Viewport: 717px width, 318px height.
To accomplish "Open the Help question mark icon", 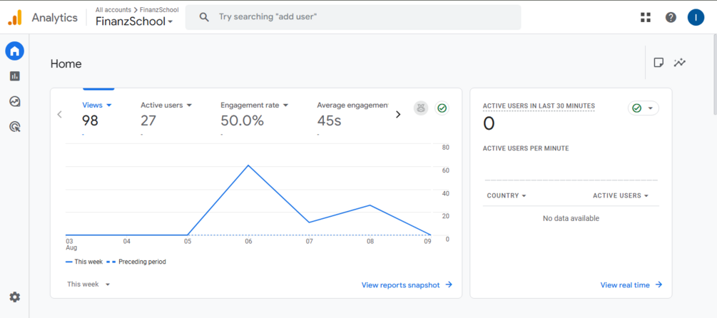I will coord(671,17).
